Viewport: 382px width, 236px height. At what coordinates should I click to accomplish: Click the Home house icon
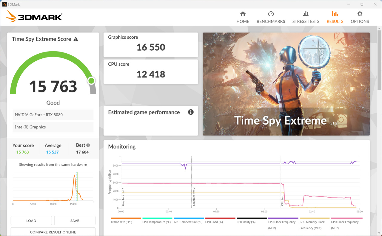243,14
